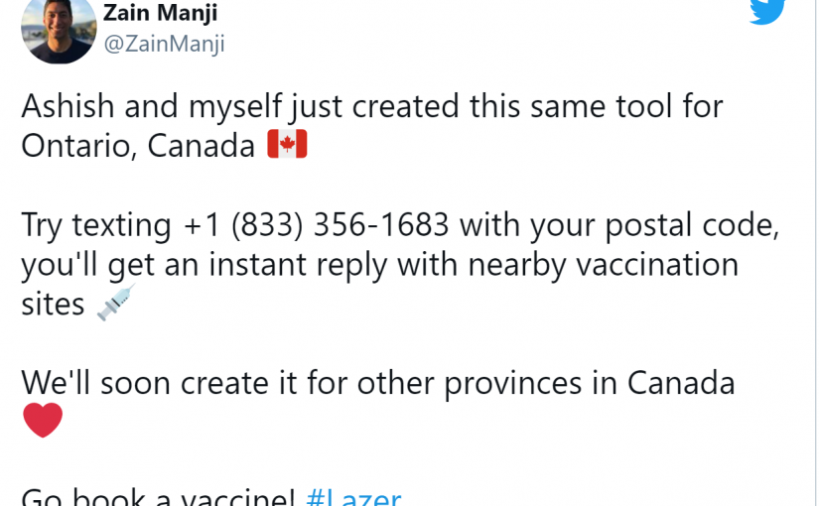Click the Twitter bird logo
The image size is (819, 506).
[x=766, y=10]
